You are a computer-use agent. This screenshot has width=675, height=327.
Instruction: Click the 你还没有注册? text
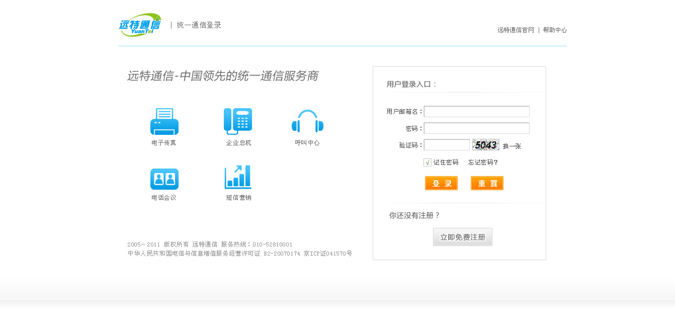(x=414, y=215)
